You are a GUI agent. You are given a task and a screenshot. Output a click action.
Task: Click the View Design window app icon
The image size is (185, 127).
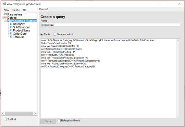pyautogui.click(x=4, y=4)
